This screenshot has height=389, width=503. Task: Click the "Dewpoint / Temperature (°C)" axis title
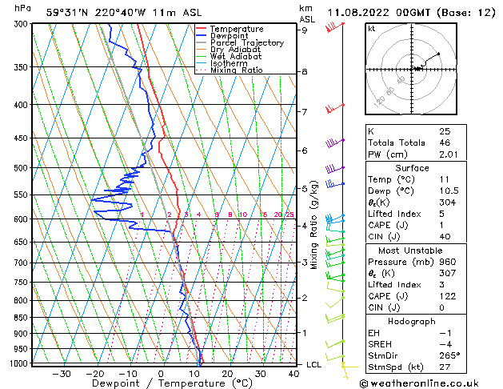(172, 383)
